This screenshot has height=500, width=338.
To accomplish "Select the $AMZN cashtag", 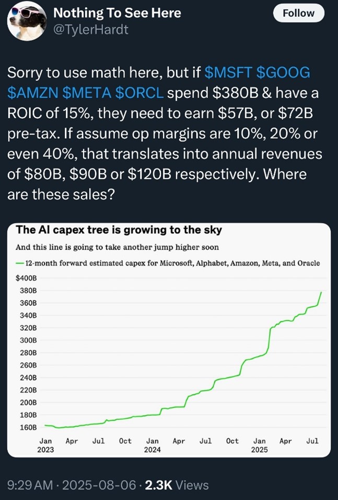I will click(x=32, y=93).
